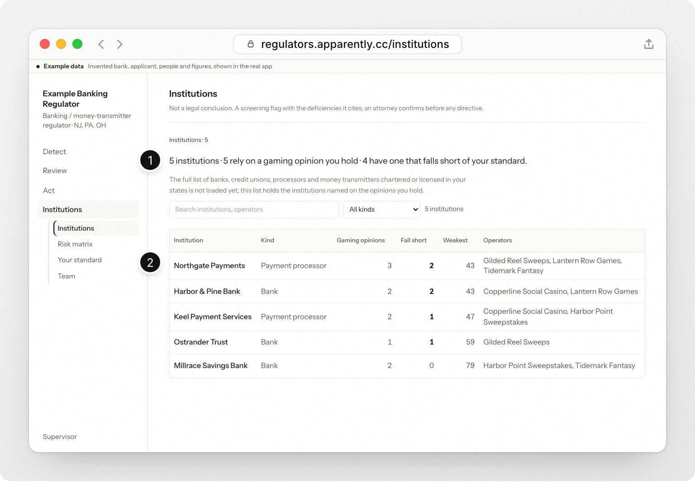Open the Ostrander Trust row

click(x=407, y=342)
